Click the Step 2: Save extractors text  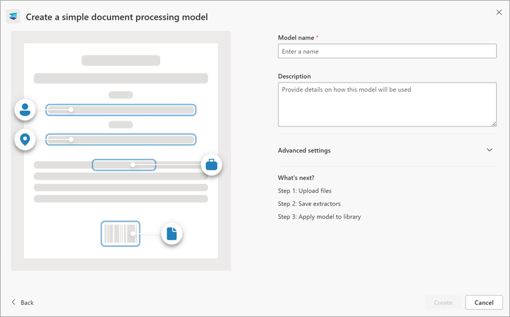[309, 203]
